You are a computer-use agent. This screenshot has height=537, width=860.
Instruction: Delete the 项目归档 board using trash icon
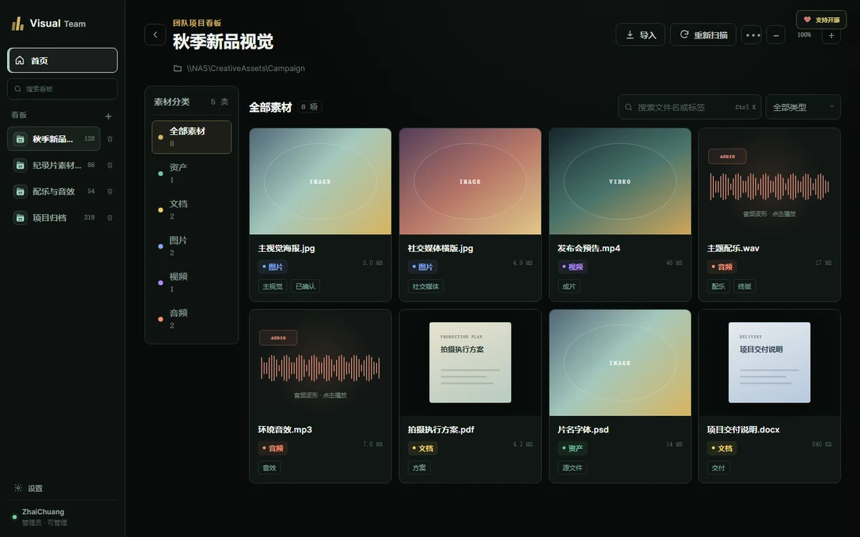tap(110, 218)
